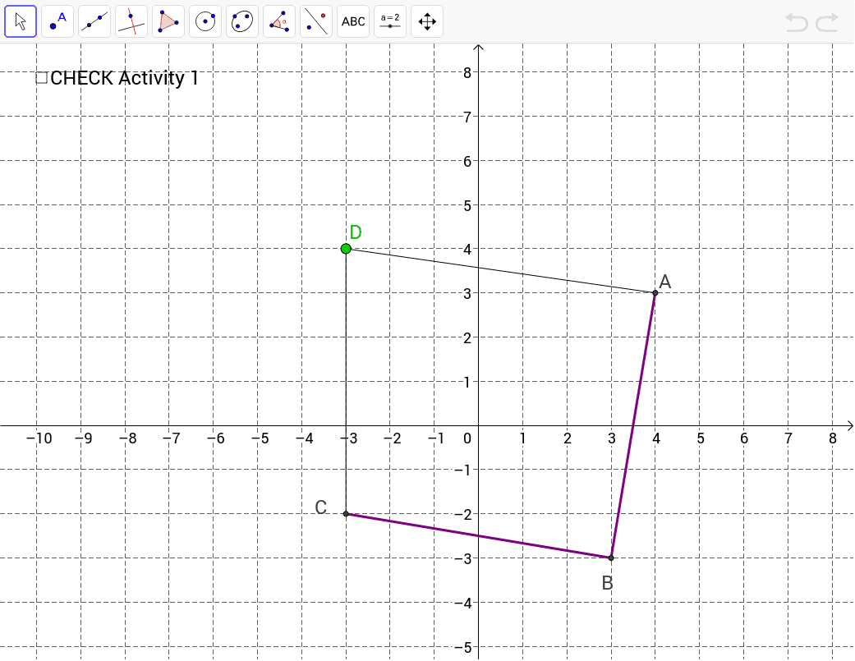Select the Angle measurement tool
The height and width of the screenshot is (661, 855).
coord(279,22)
